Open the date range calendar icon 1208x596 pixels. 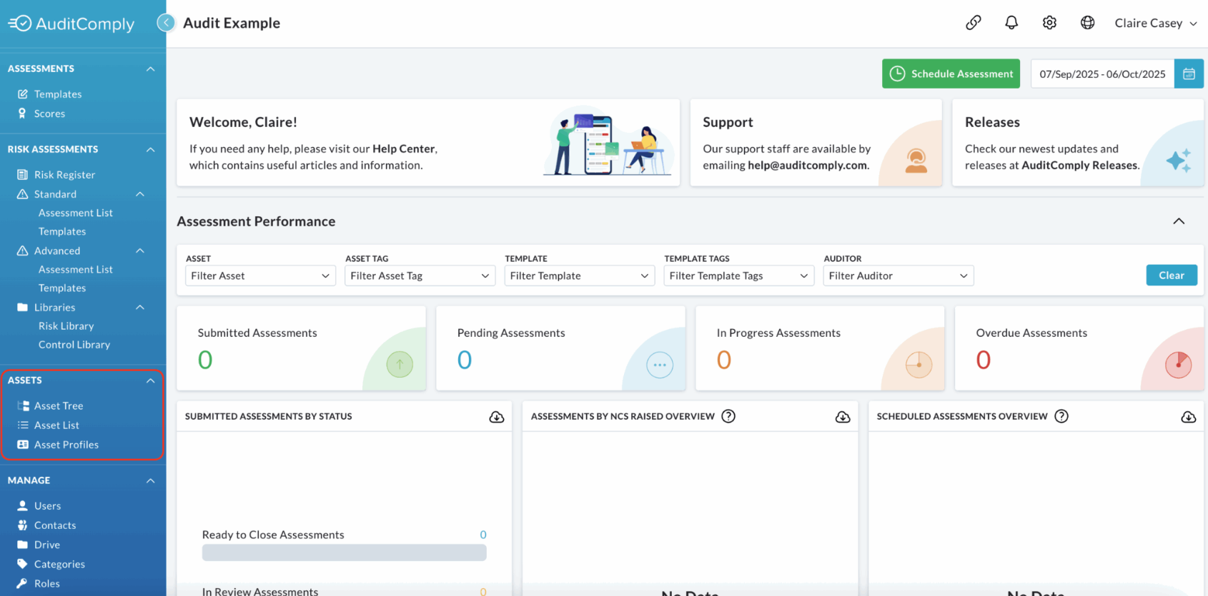[1189, 74]
